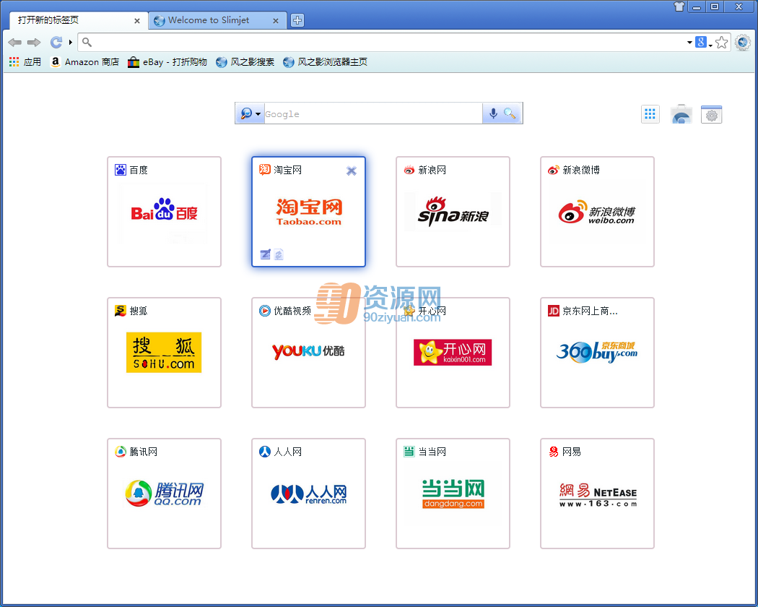This screenshot has height=607, width=758.
Task: Open the eBay - 打折购物 bookmark
Action: [167, 62]
